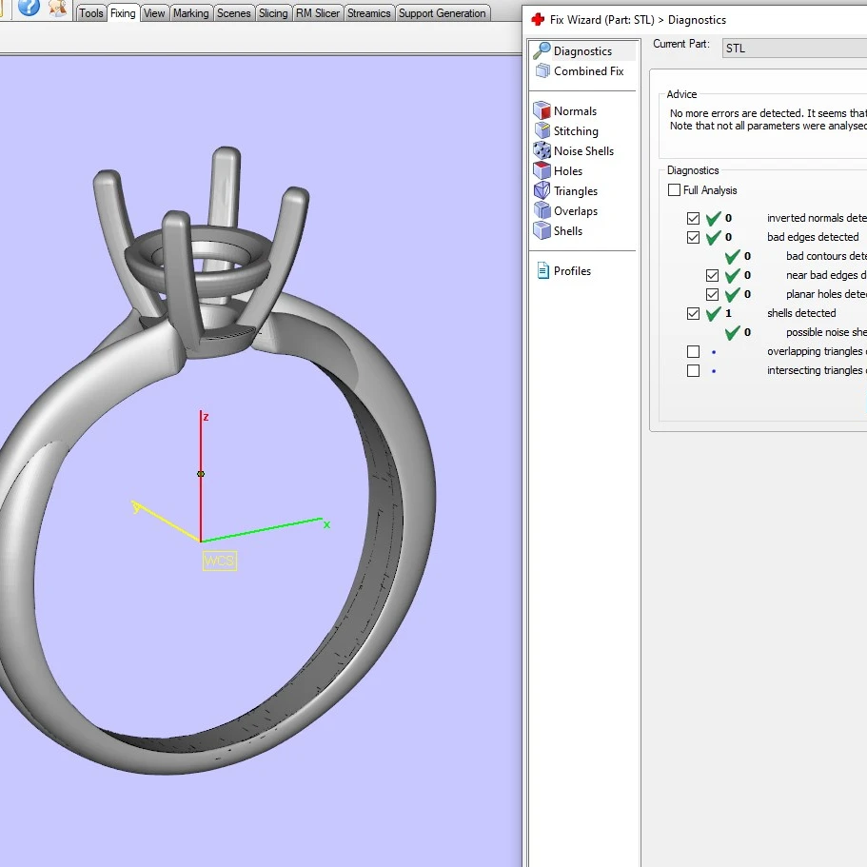Check the overlapping triangles diagnostic

point(694,351)
